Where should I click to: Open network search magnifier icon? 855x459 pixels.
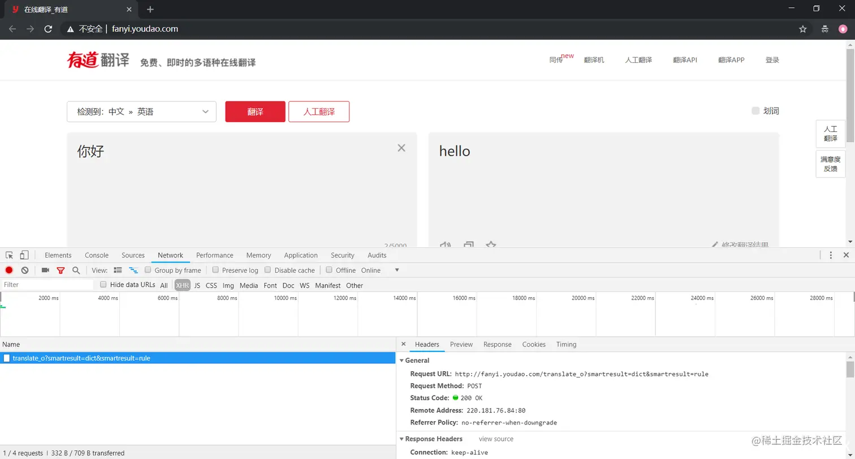click(x=76, y=270)
